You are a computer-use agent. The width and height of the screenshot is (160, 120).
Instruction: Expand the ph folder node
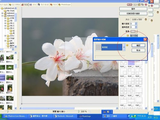coord(5,41)
